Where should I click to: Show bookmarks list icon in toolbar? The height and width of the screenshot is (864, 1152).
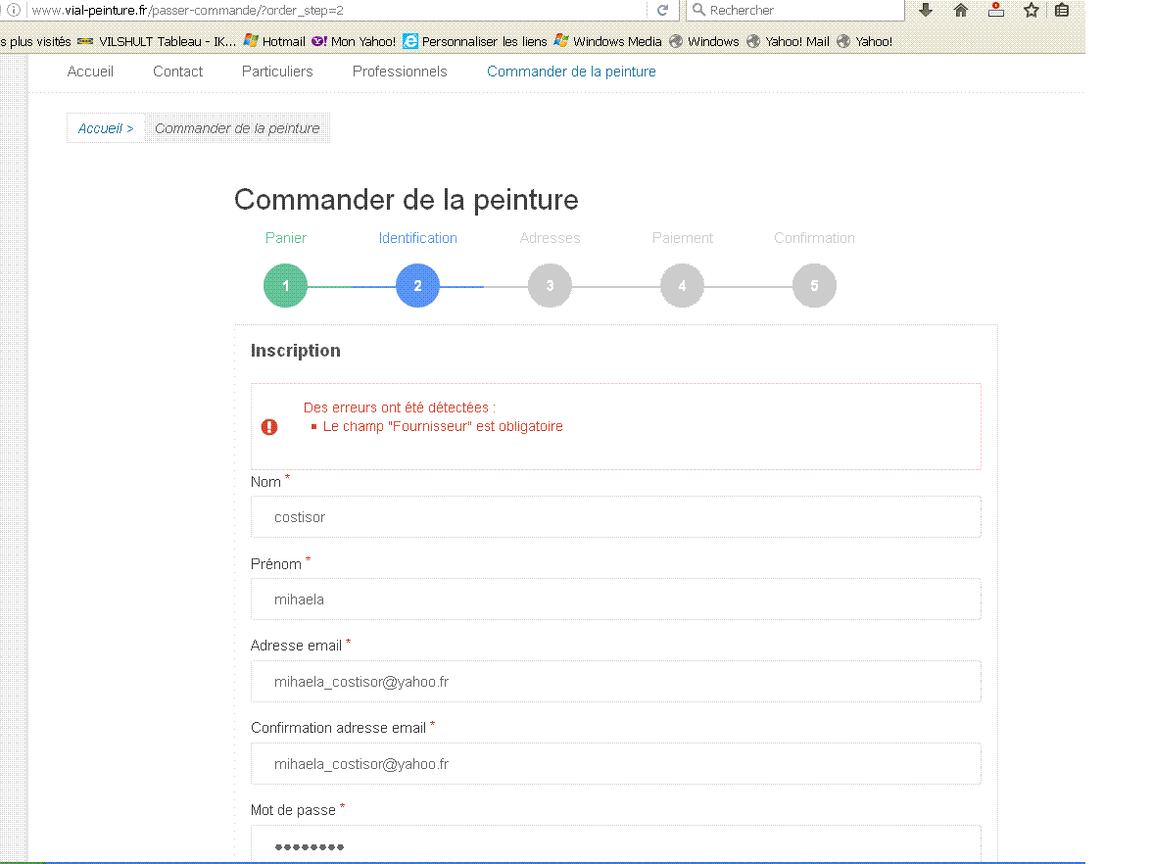coord(1062,10)
